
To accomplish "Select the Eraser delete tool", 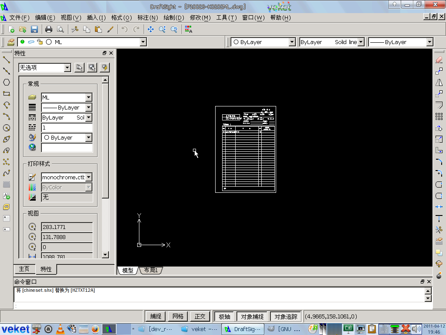I will click(439, 60).
